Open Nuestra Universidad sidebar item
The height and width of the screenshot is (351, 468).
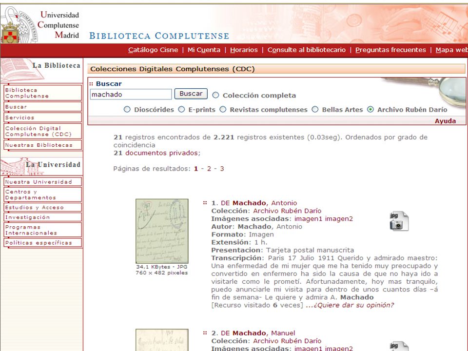point(43,181)
